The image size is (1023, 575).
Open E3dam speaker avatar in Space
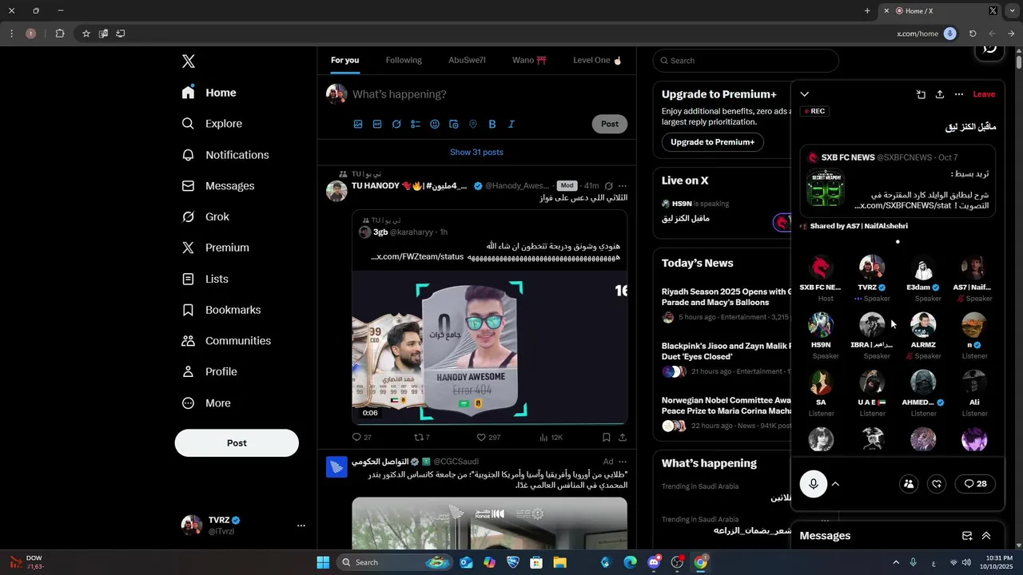click(923, 268)
